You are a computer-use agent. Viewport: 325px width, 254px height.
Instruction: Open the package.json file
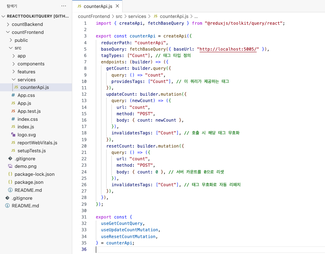29,182
